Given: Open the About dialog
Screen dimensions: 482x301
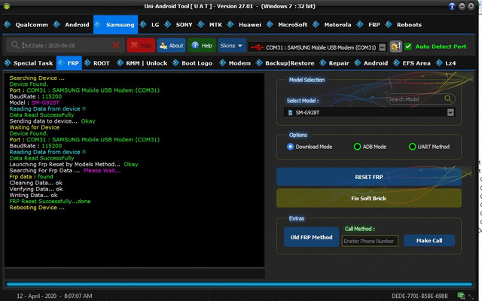Looking at the screenshot, I should [x=171, y=45].
